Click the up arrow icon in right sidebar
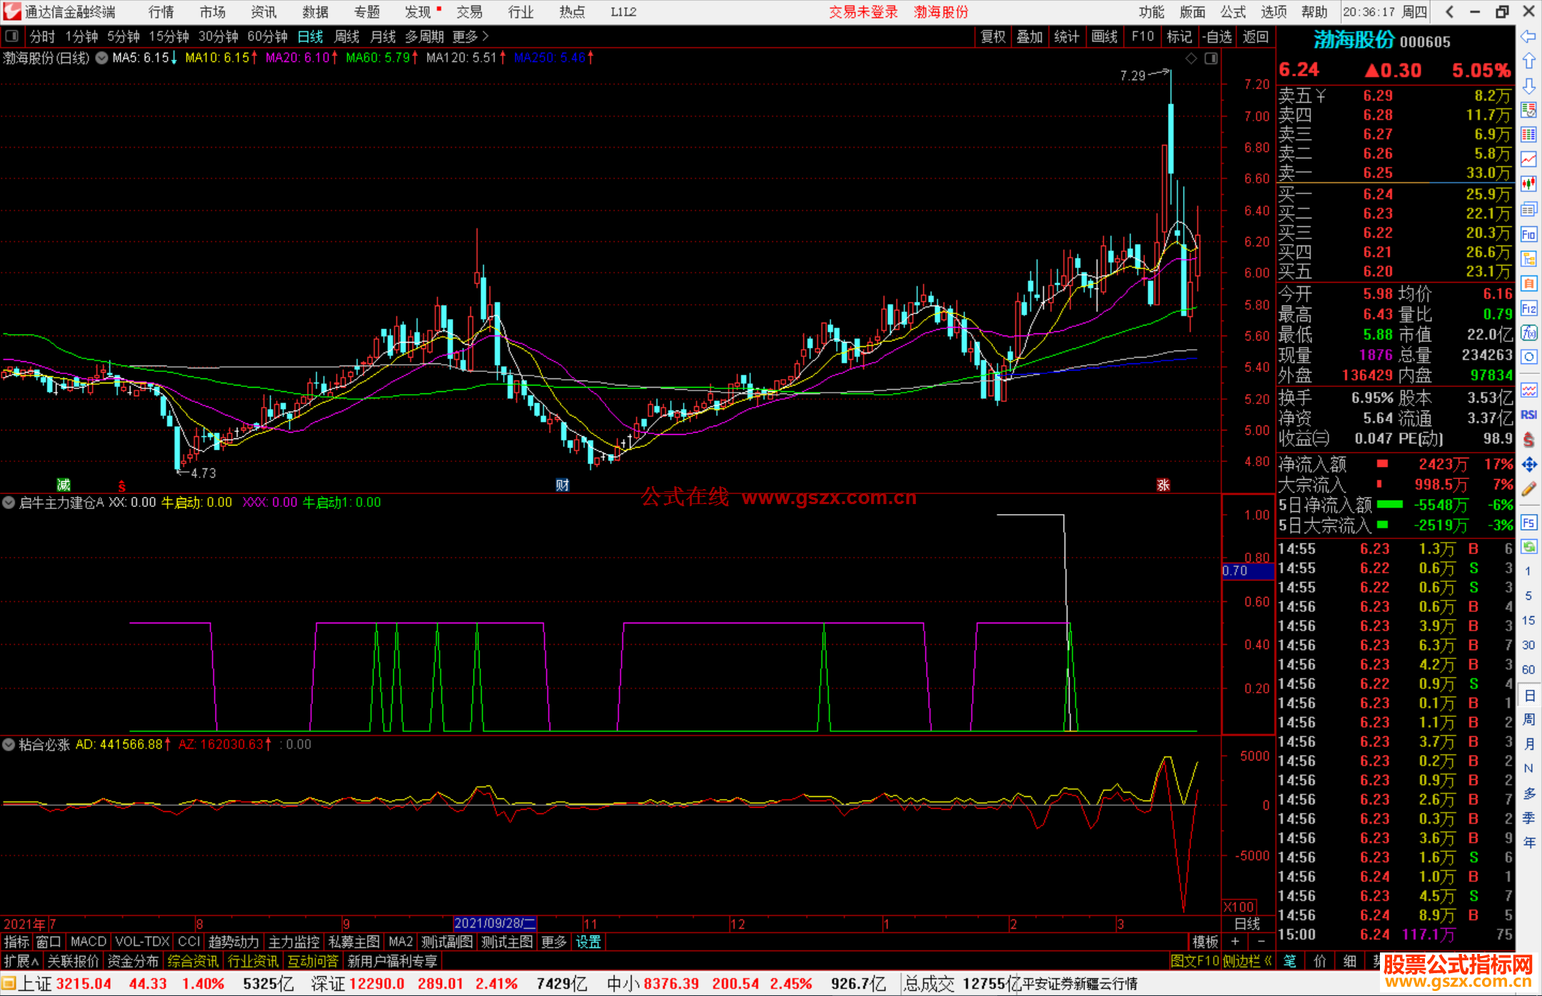Image resolution: width=1542 pixels, height=996 pixels. [1528, 61]
